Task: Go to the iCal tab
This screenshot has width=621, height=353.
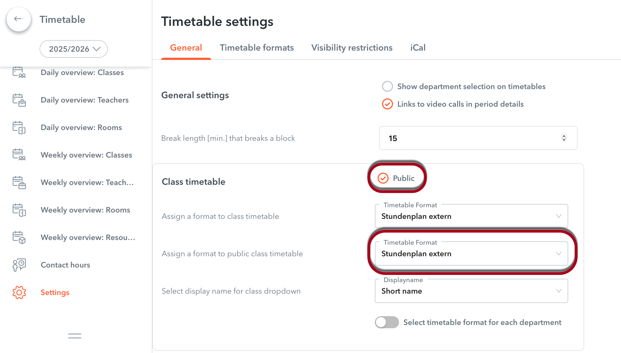Action: [418, 48]
